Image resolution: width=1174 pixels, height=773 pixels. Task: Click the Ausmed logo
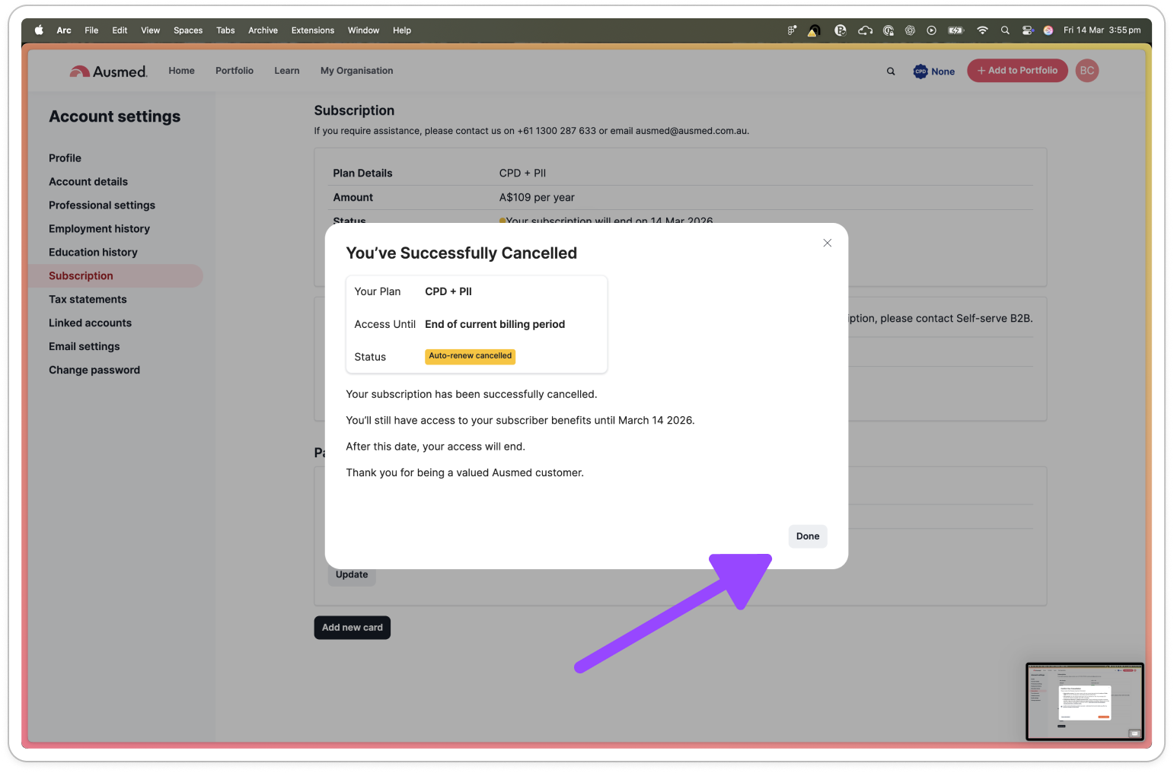point(108,71)
